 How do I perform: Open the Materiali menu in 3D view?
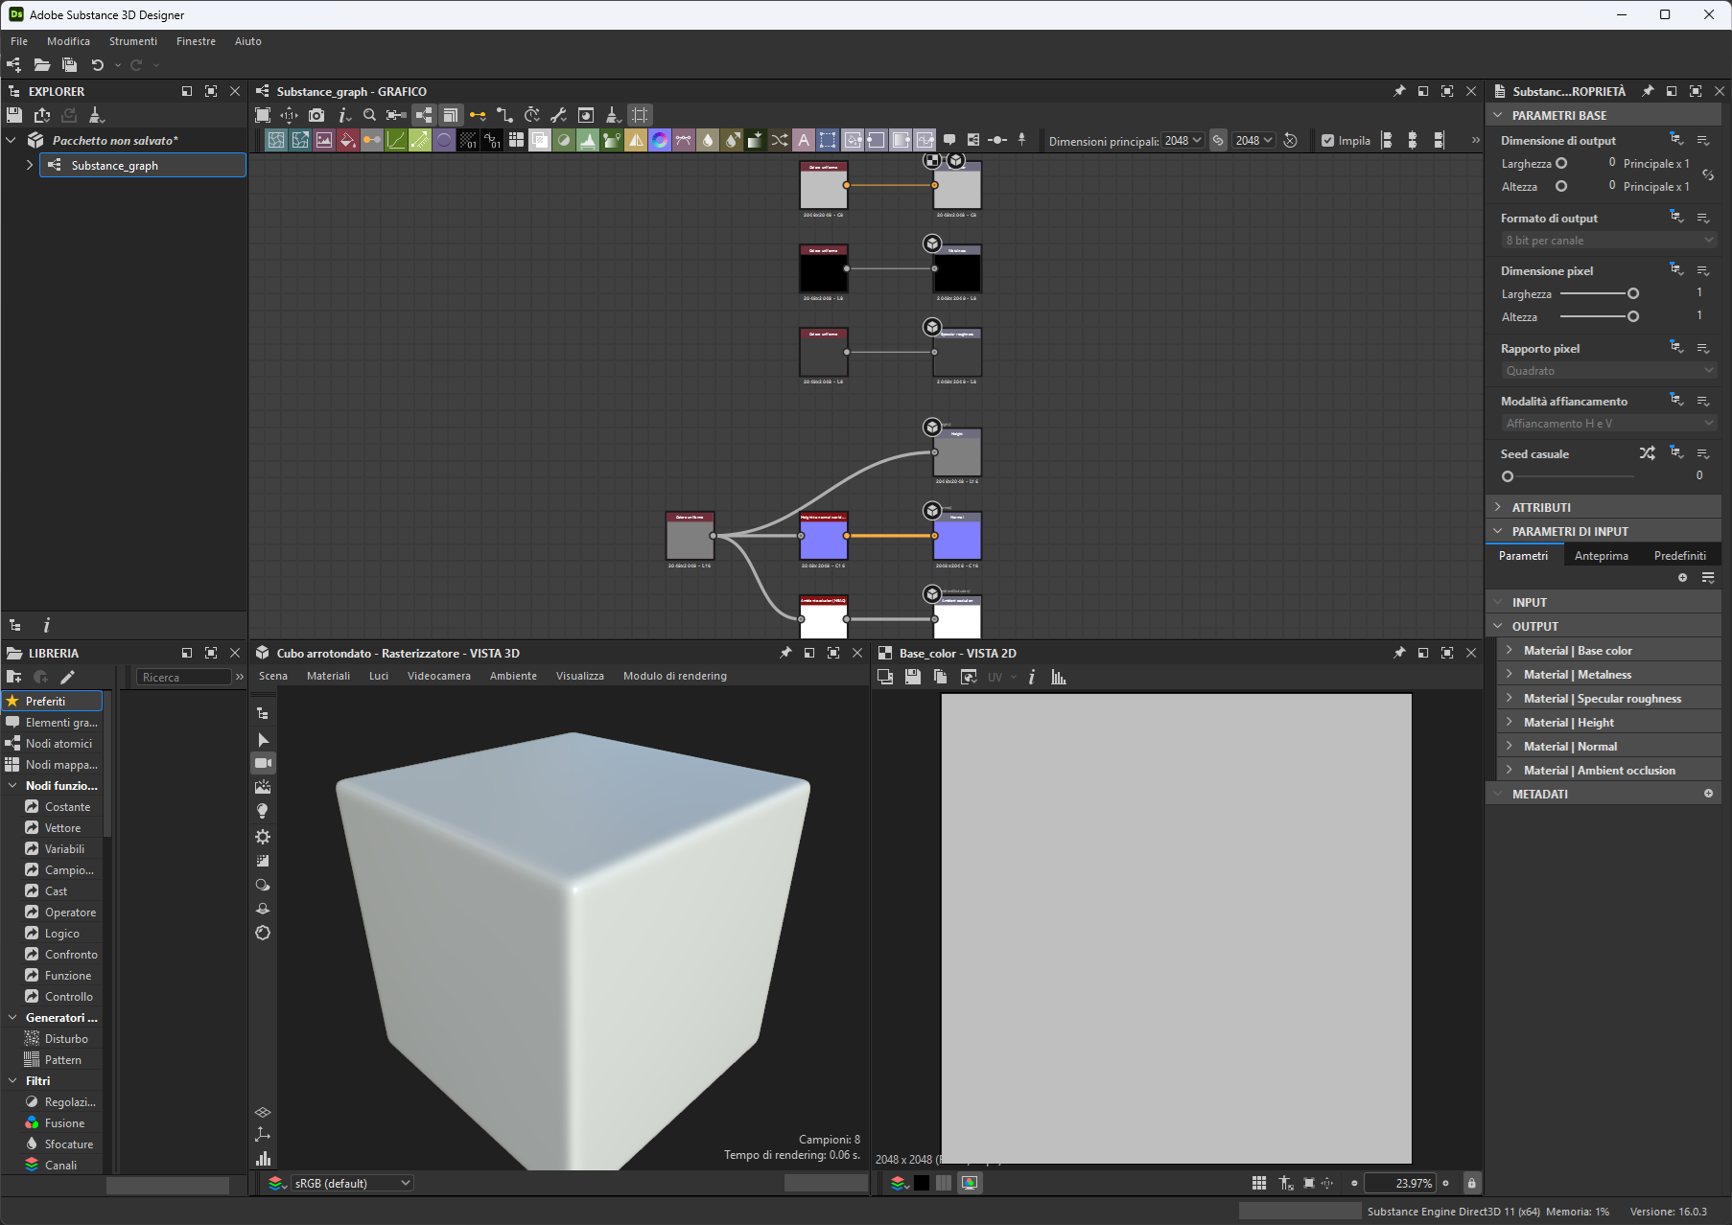click(x=328, y=676)
